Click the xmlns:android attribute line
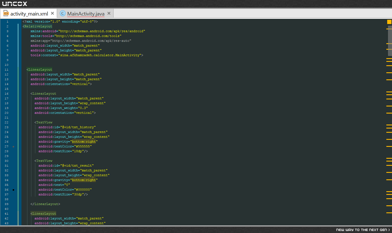 pyautogui.click(x=88, y=31)
